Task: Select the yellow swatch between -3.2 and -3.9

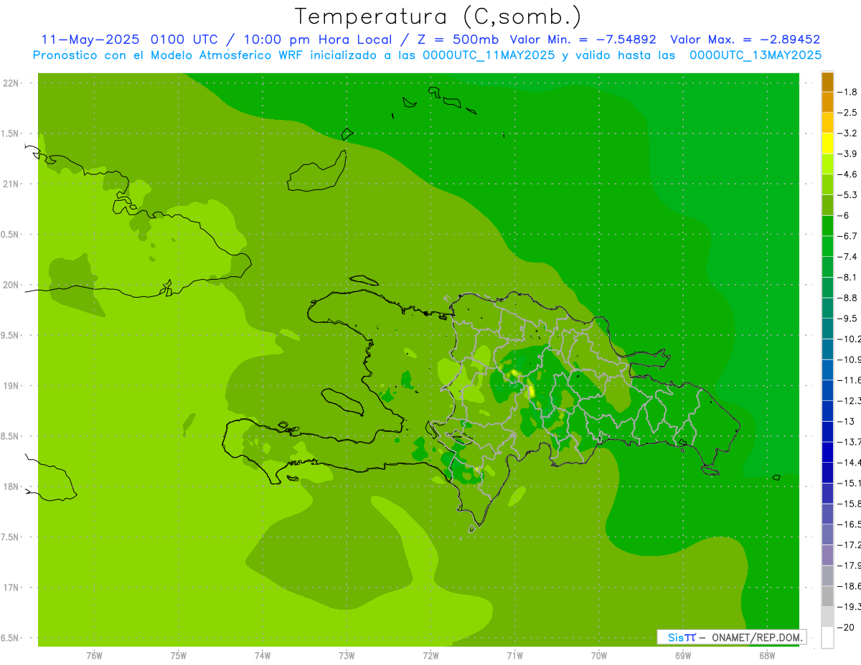Action: click(x=827, y=143)
